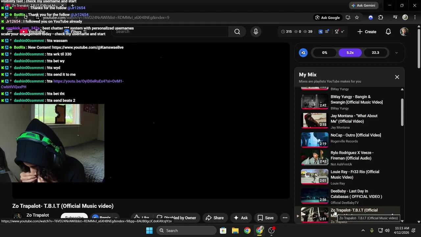Screen dimensions: 421x237
Task: Open File Explorer from the taskbar
Action: (x=235, y=230)
